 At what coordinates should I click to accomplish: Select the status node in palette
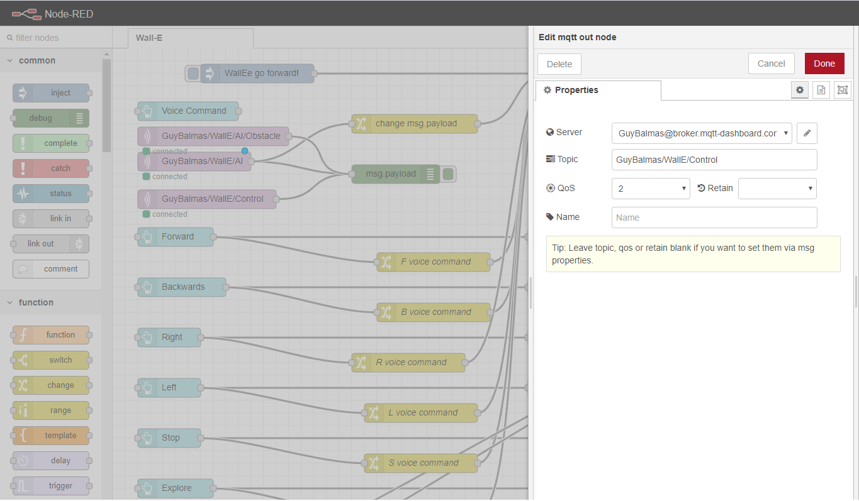pyautogui.click(x=51, y=194)
